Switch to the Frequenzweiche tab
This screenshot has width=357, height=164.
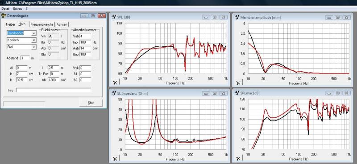(42, 24)
